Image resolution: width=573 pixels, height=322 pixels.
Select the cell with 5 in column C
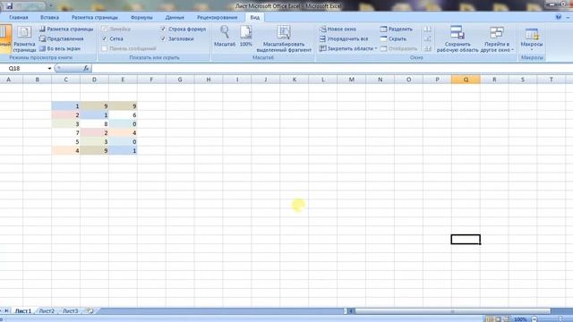click(65, 141)
